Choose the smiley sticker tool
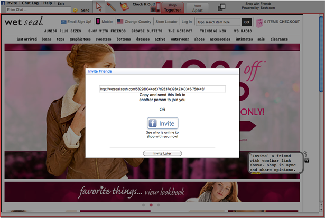This screenshot has height=218, width=325. click(124, 6)
